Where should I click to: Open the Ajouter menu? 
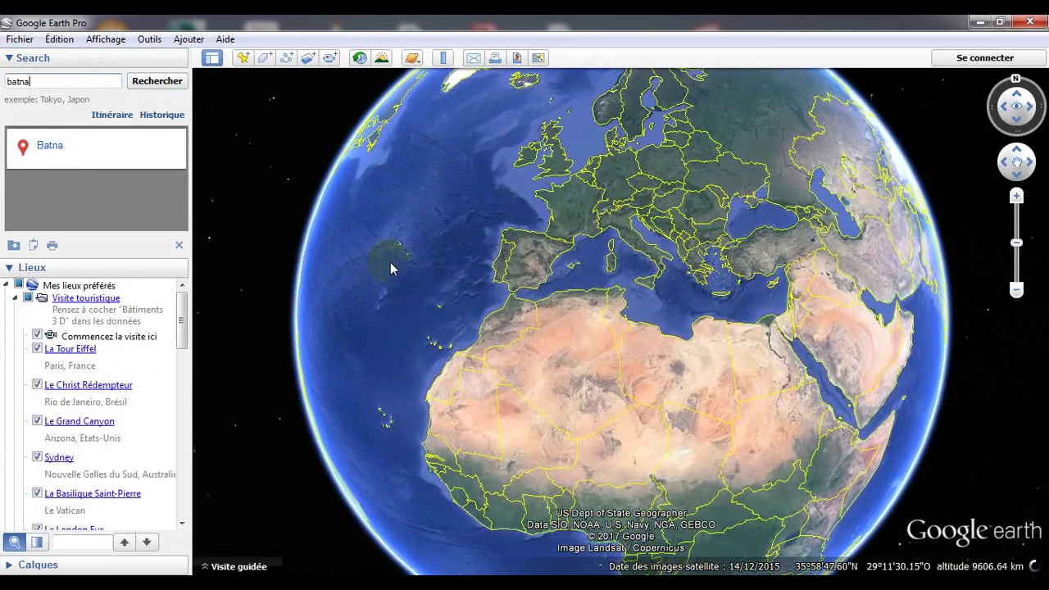[x=188, y=39]
